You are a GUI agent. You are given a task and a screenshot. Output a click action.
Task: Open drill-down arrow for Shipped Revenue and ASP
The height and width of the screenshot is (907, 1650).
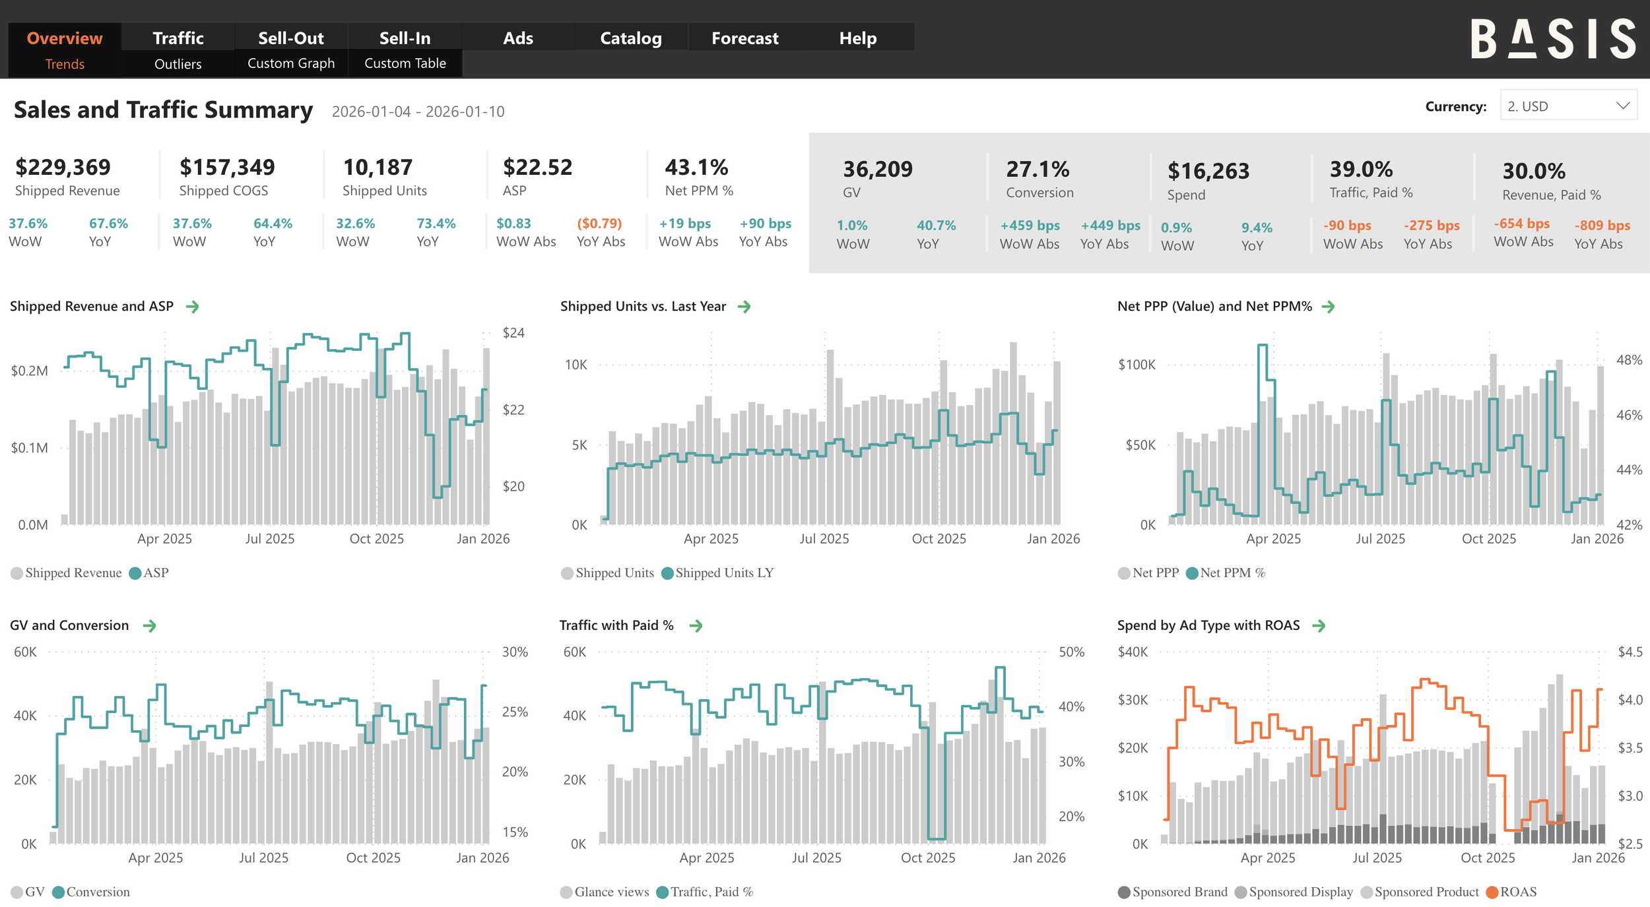point(192,306)
